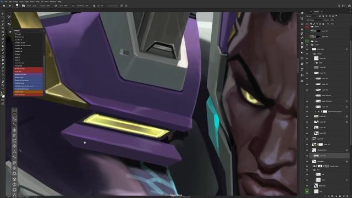
Task: Click the layer Opacity value in Layers panel
Action: (332, 20)
